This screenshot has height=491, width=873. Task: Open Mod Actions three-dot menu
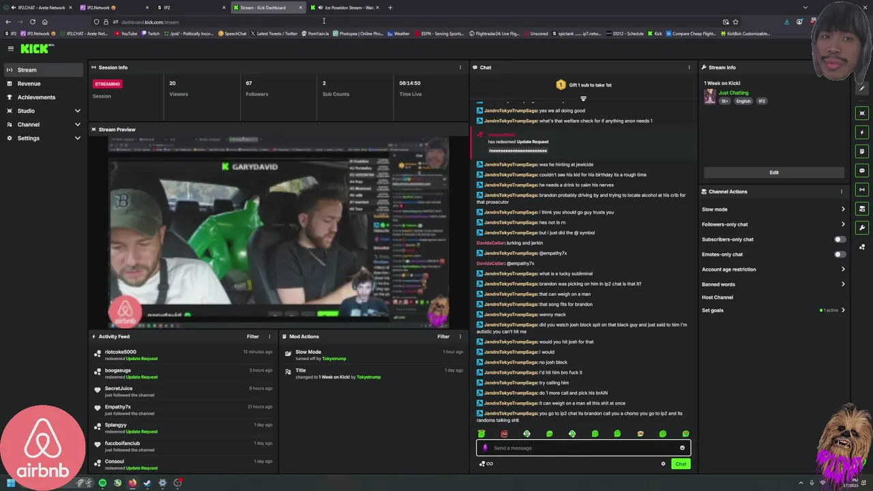tap(460, 336)
